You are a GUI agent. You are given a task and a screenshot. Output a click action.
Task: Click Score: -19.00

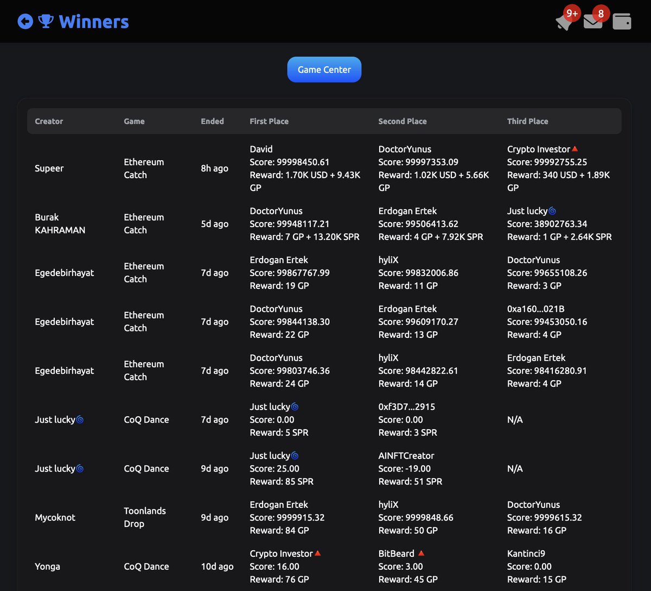[405, 468]
